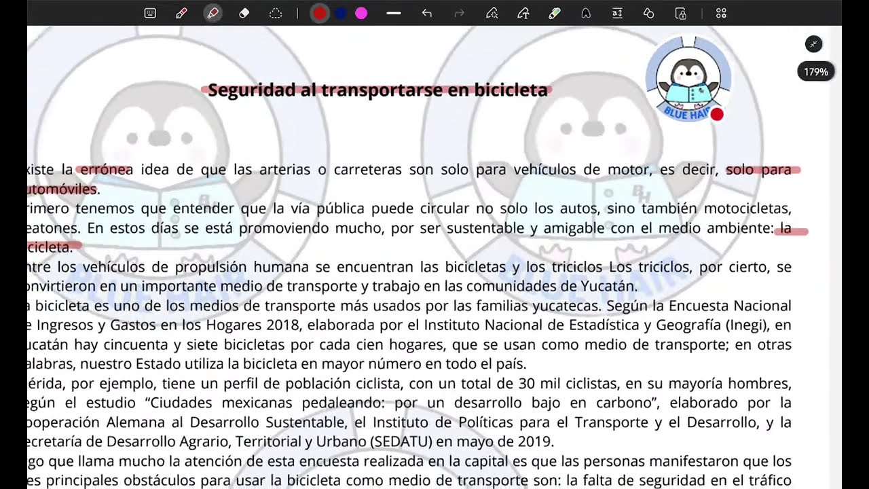
Task: Click the word '(SEDATU)' in the text
Action: (x=401, y=441)
